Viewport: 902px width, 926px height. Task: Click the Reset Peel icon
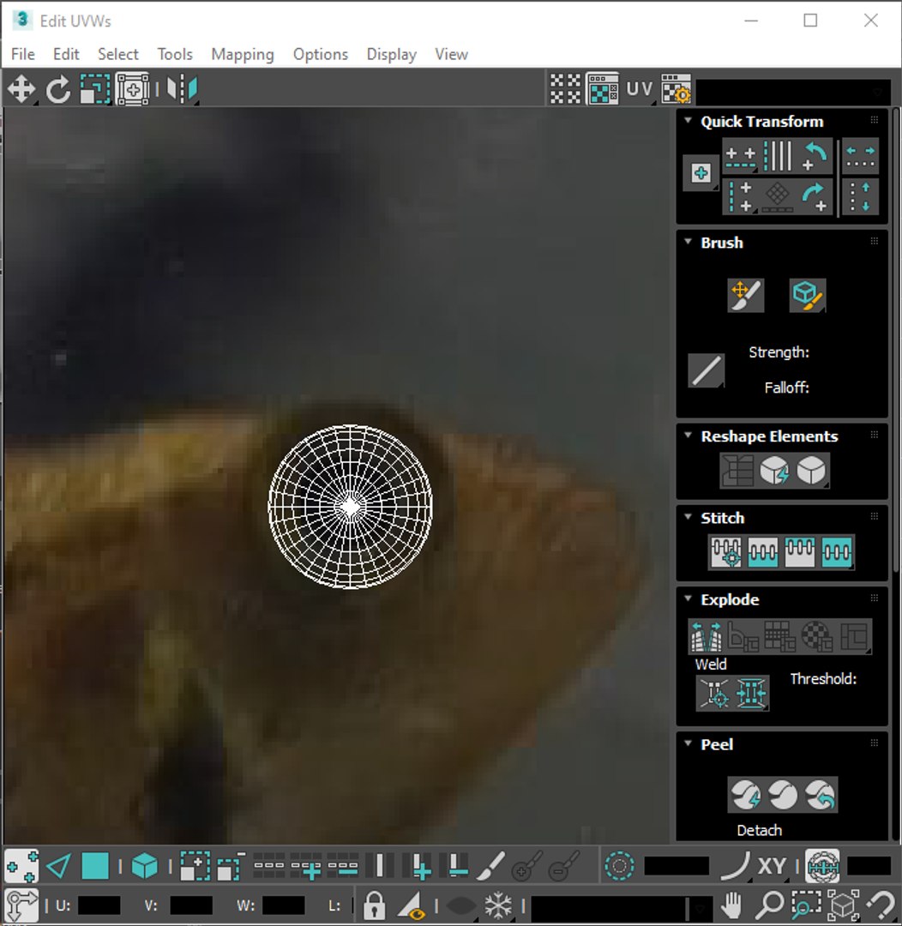(820, 795)
